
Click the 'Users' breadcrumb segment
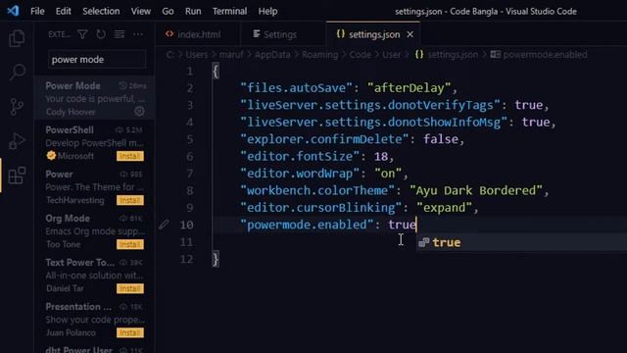(x=196, y=55)
